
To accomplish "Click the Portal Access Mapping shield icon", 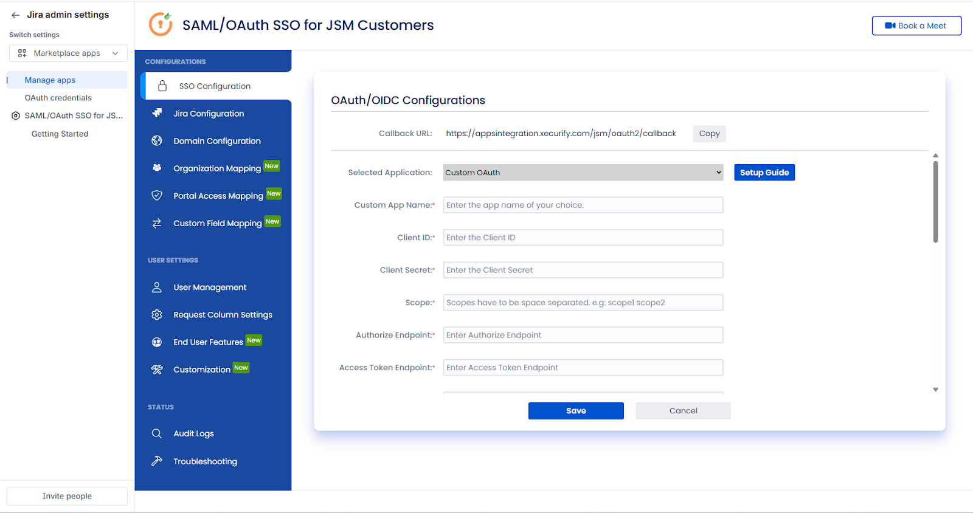I will pyautogui.click(x=157, y=195).
